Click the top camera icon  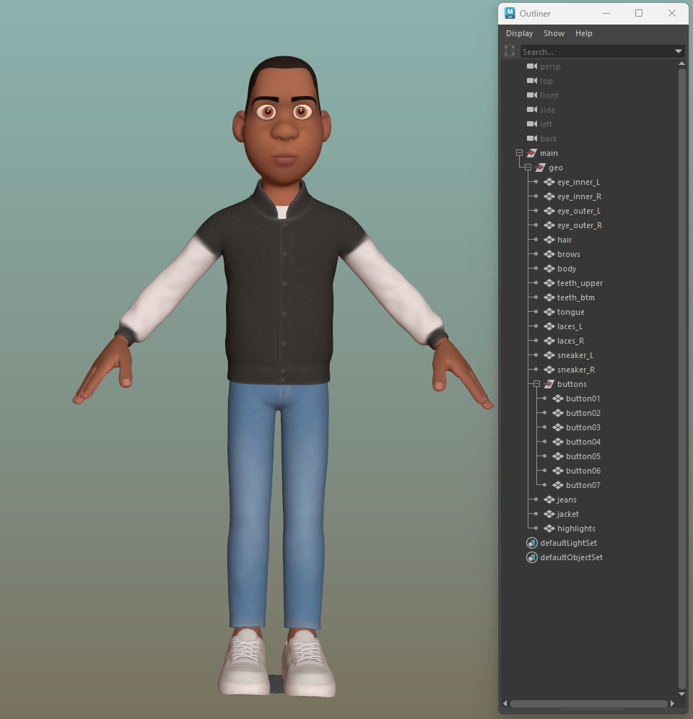[532, 81]
